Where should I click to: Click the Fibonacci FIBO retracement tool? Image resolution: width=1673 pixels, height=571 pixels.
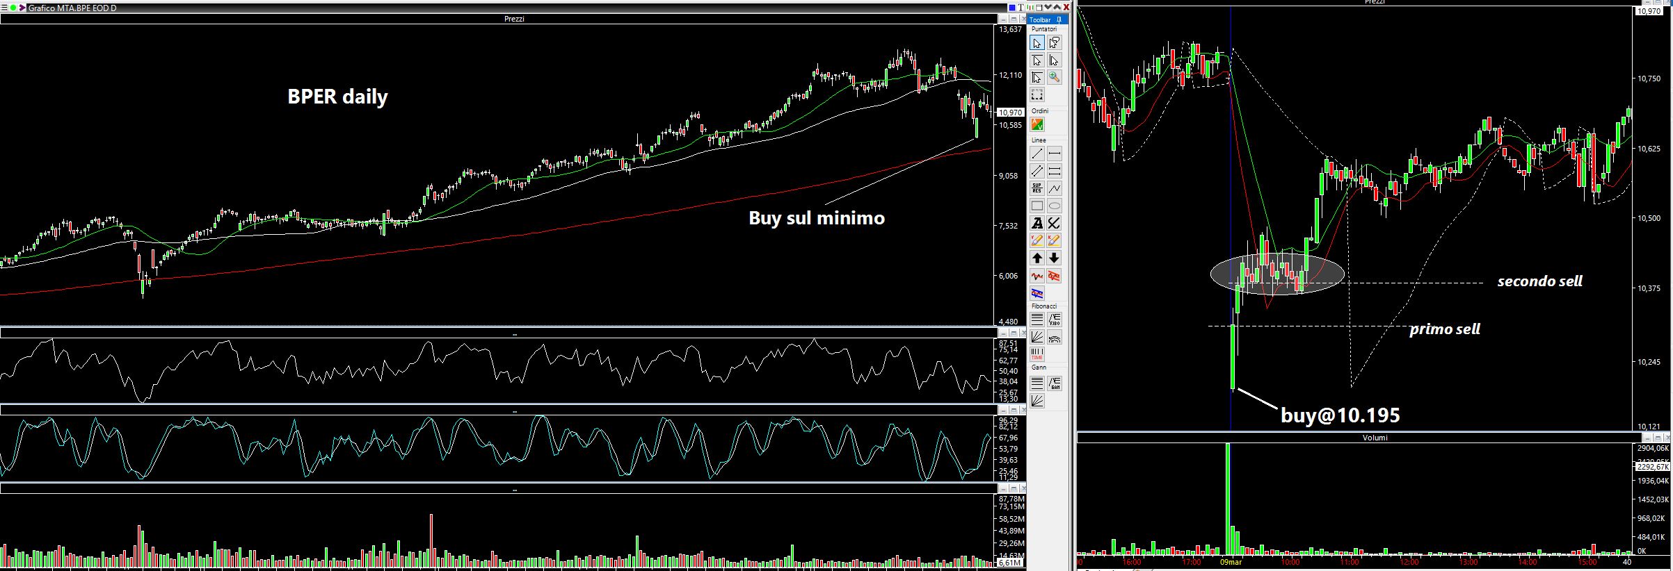point(1055,320)
